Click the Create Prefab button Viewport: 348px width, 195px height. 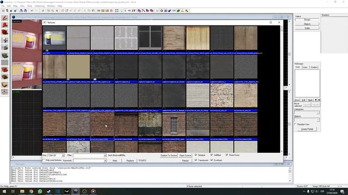307,129
